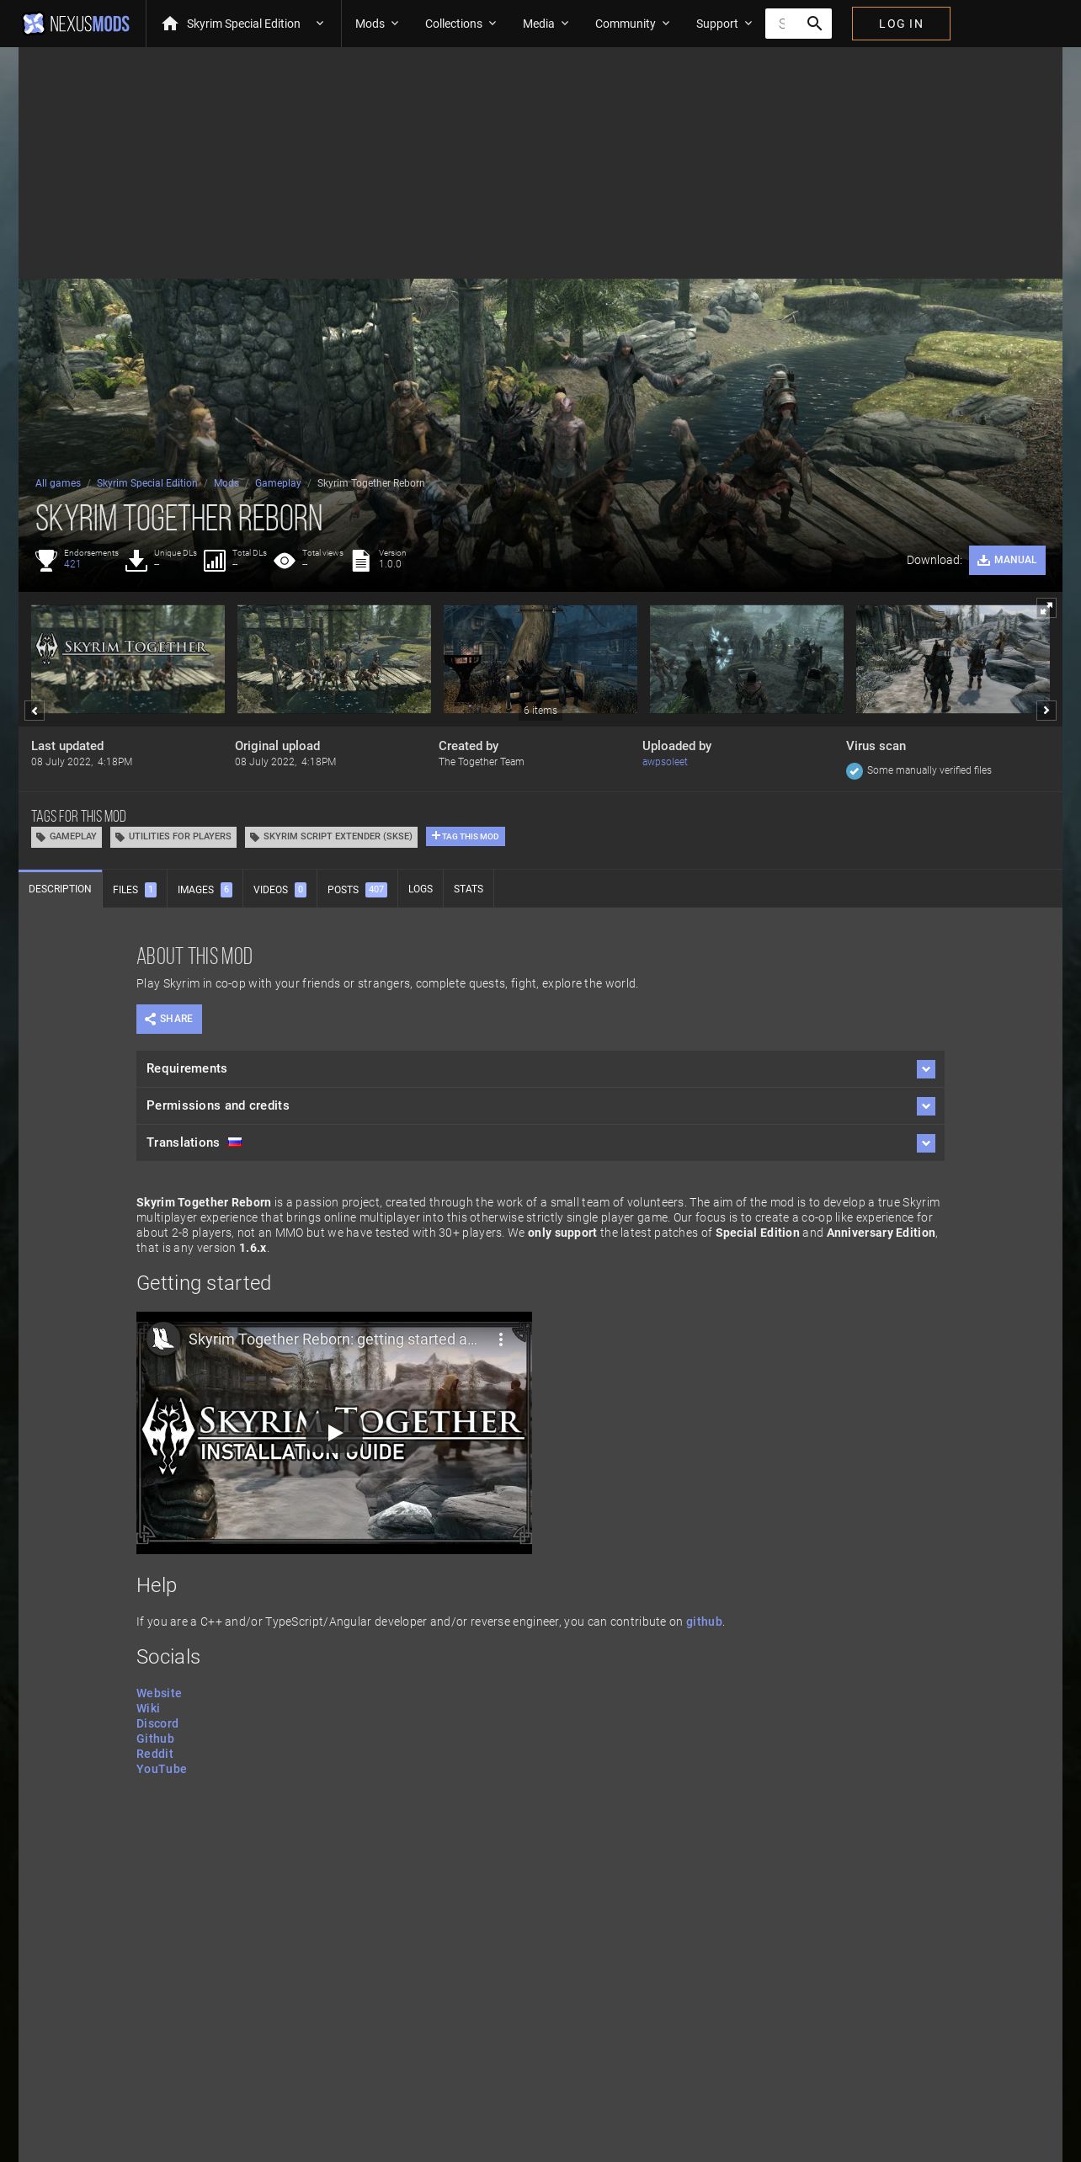Click the Nexus Mods logo
Viewport: 1081px width, 2162px height.
[76, 24]
